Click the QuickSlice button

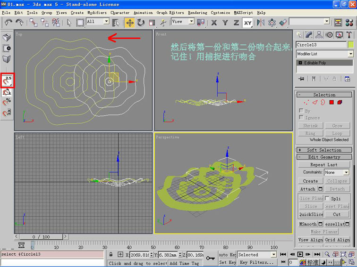click(311, 214)
